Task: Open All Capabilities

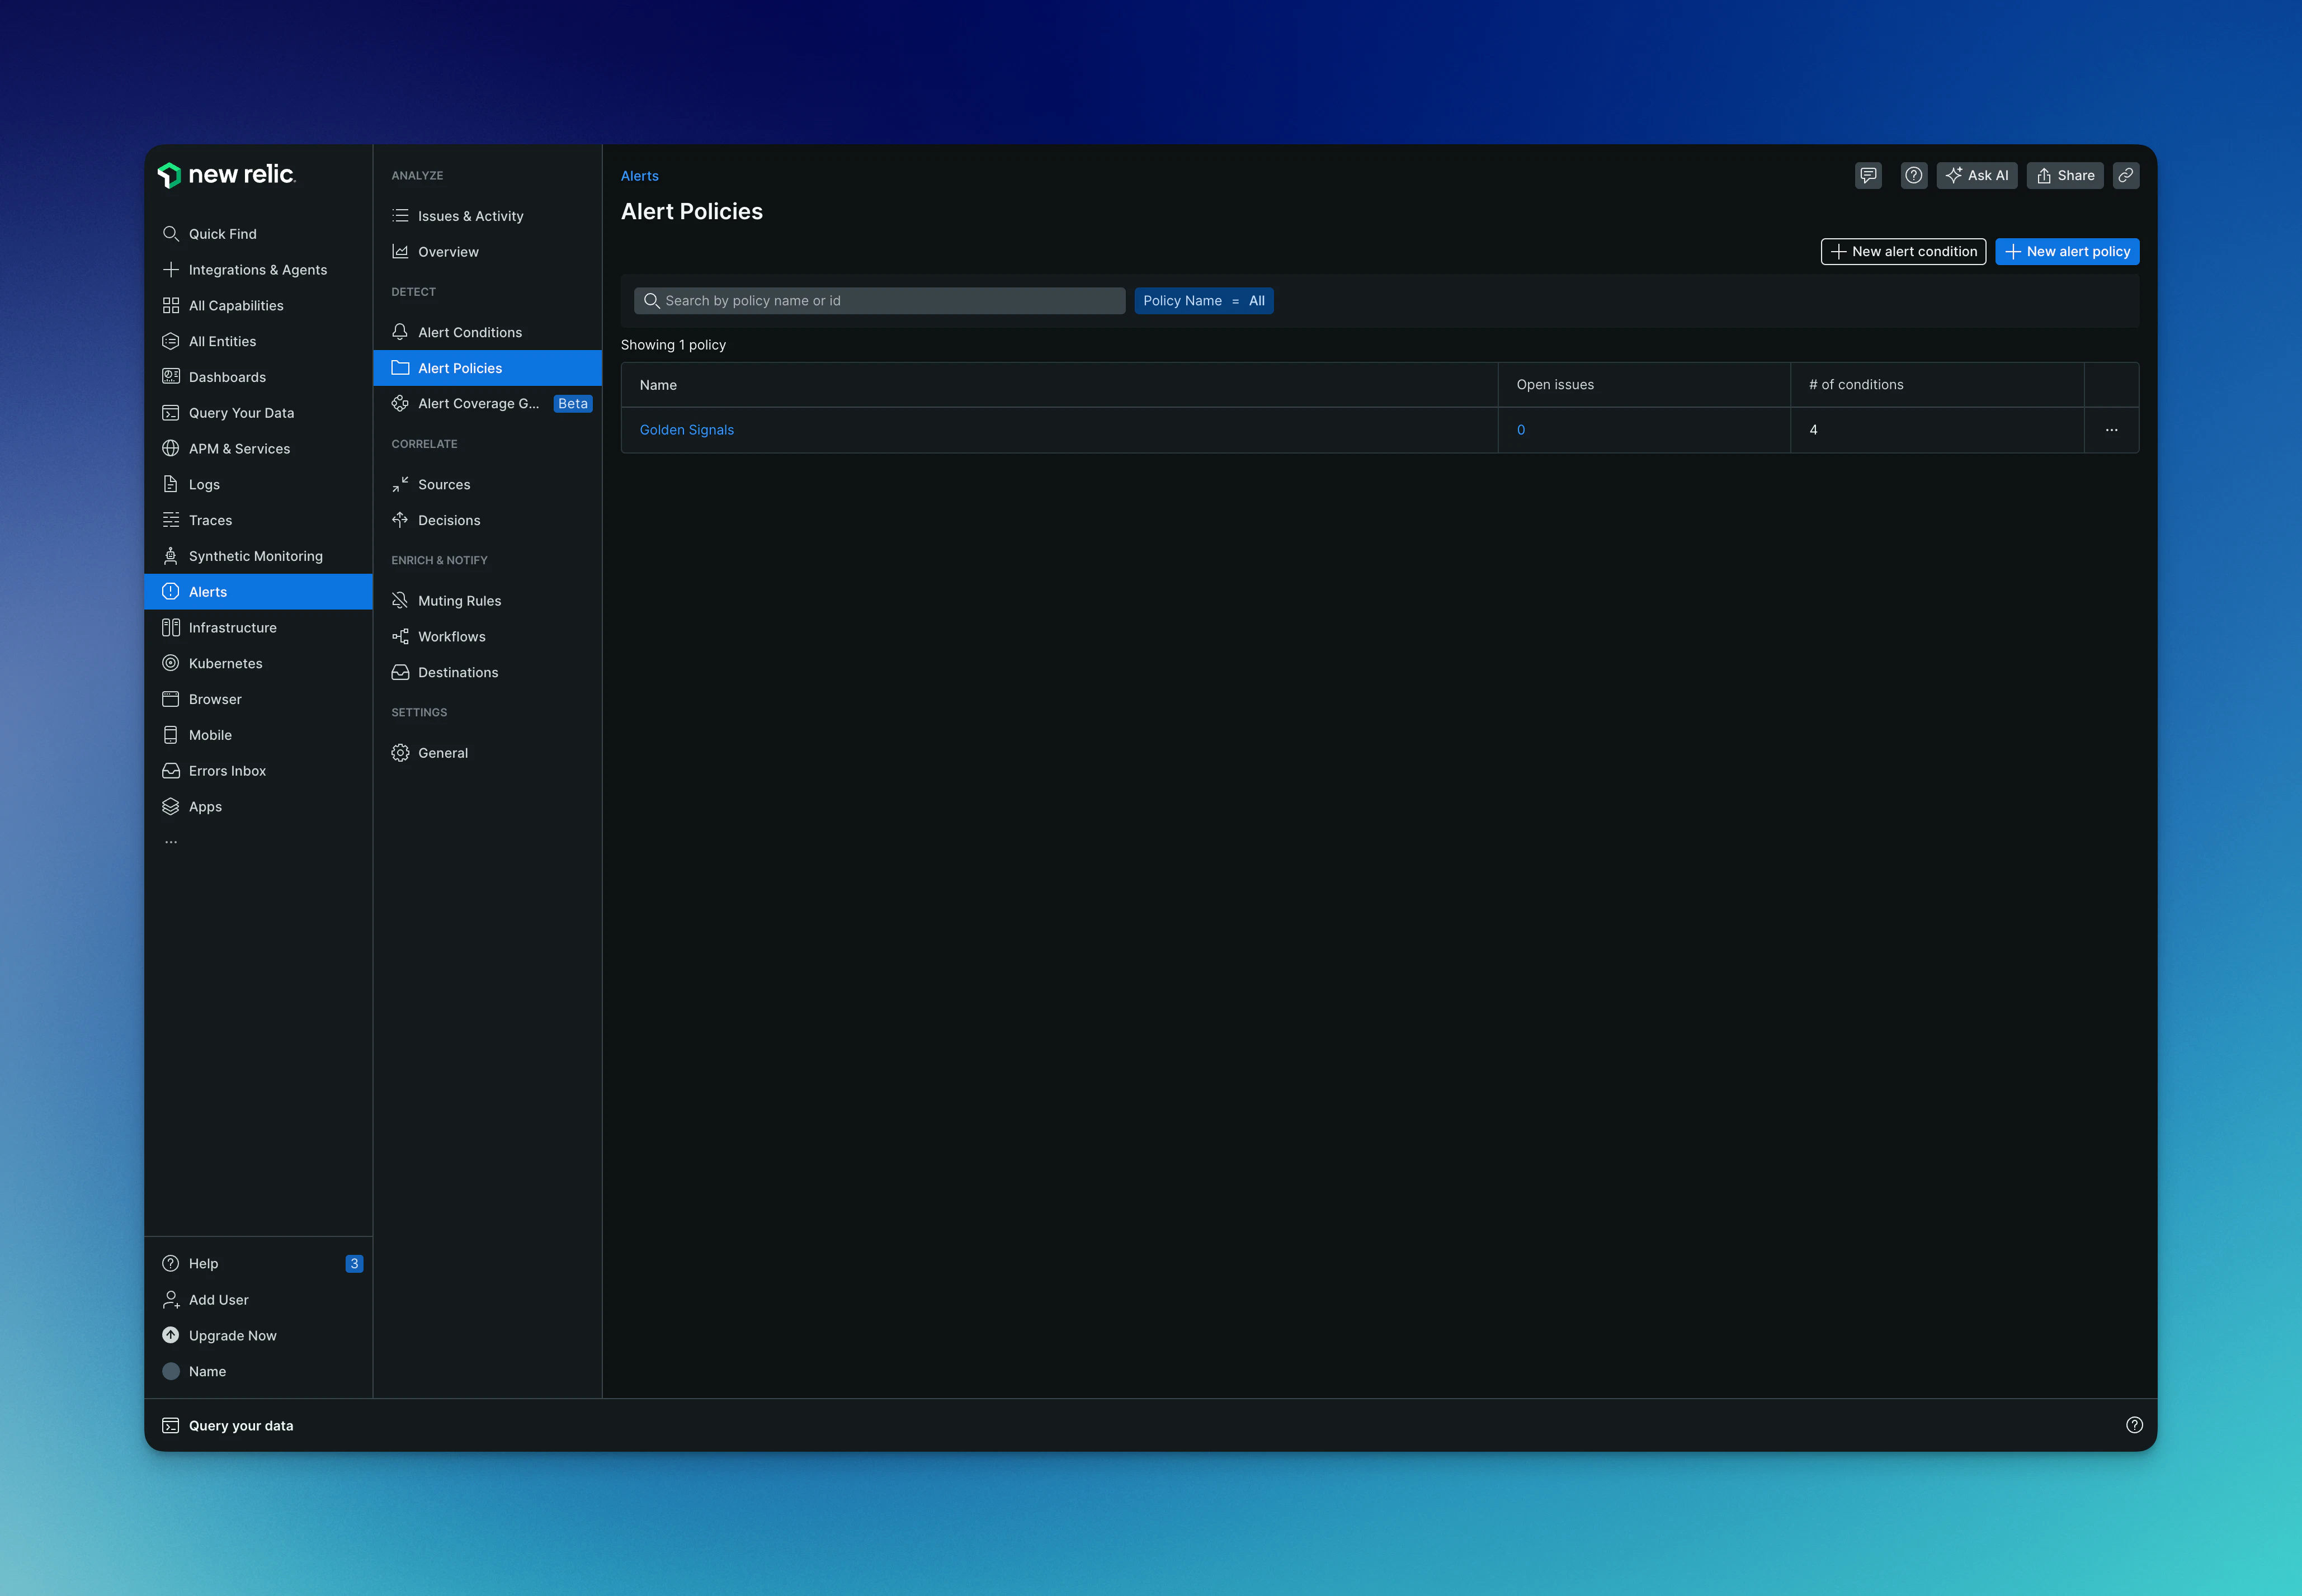Action: pyautogui.click(x=258, y=306)
